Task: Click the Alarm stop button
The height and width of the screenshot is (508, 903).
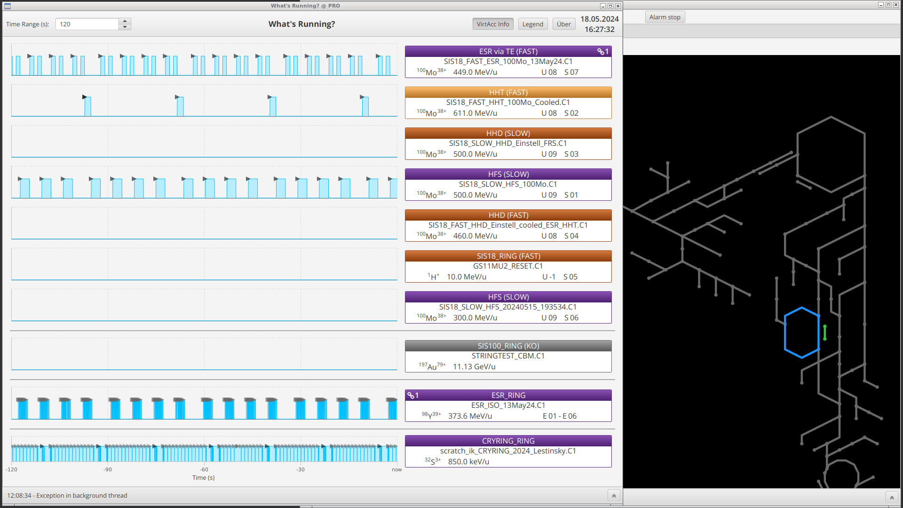Action: click(665, 17)
